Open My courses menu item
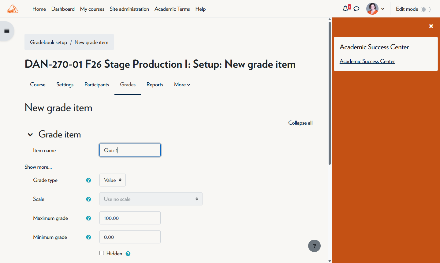This screenshot has width=440, height=263. click(92, 9)
